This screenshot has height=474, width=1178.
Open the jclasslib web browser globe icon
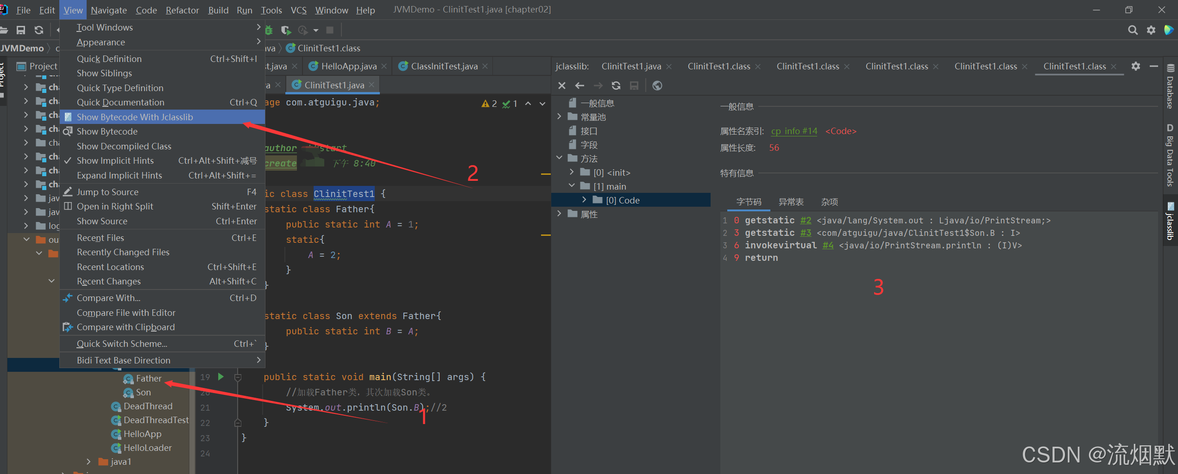point(657,86)
